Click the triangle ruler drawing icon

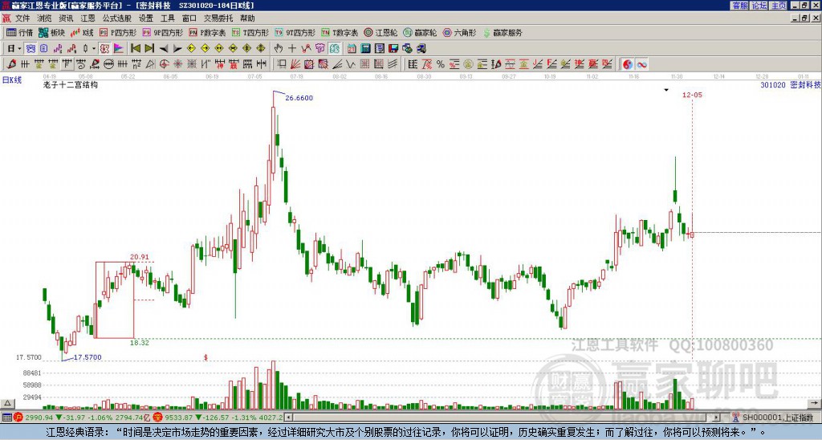(x=150, y=64)
